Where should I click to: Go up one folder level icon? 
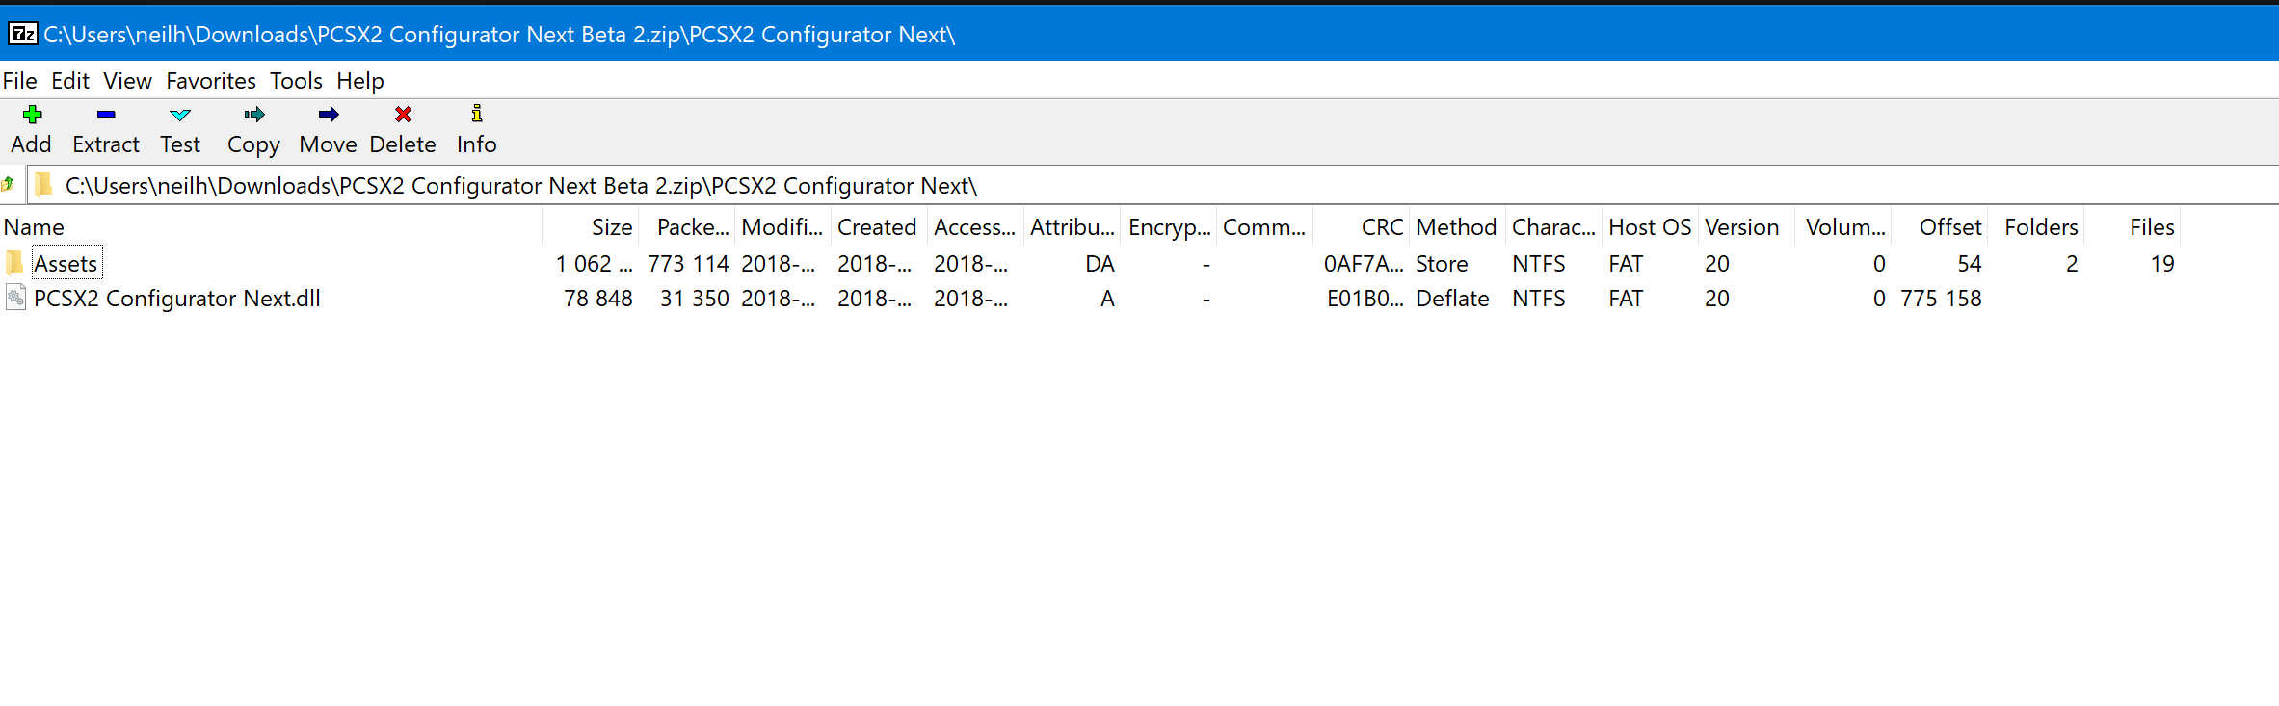pyautogui.click(x=9, y=184)
